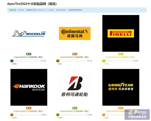This screenshot has height=121, width=151.
Task: Click the 第6名 rank badge under Goodyear
Action: pyautogui.click(x=121, y=108)
